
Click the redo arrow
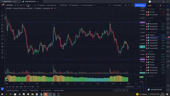tap(98, 5)
